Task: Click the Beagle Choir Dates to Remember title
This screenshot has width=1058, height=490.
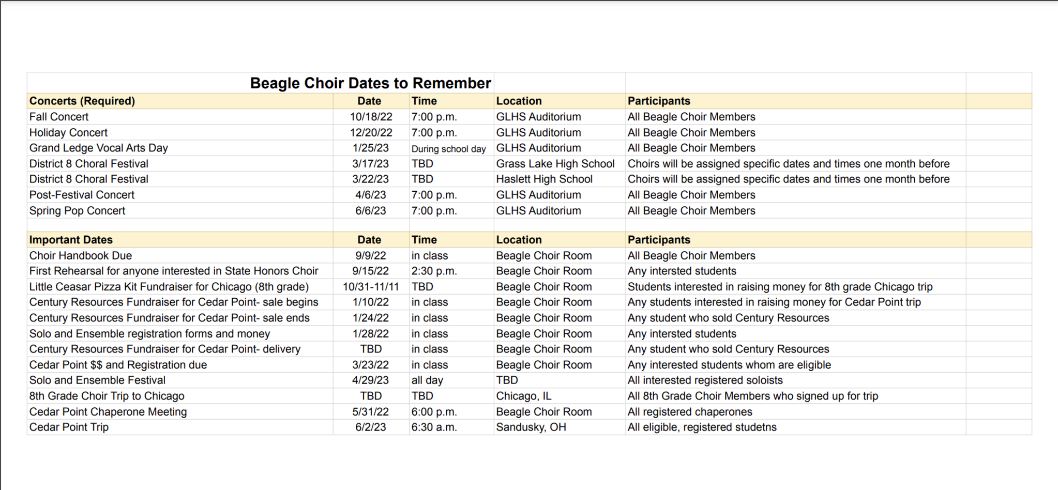Action: (370, 83)
